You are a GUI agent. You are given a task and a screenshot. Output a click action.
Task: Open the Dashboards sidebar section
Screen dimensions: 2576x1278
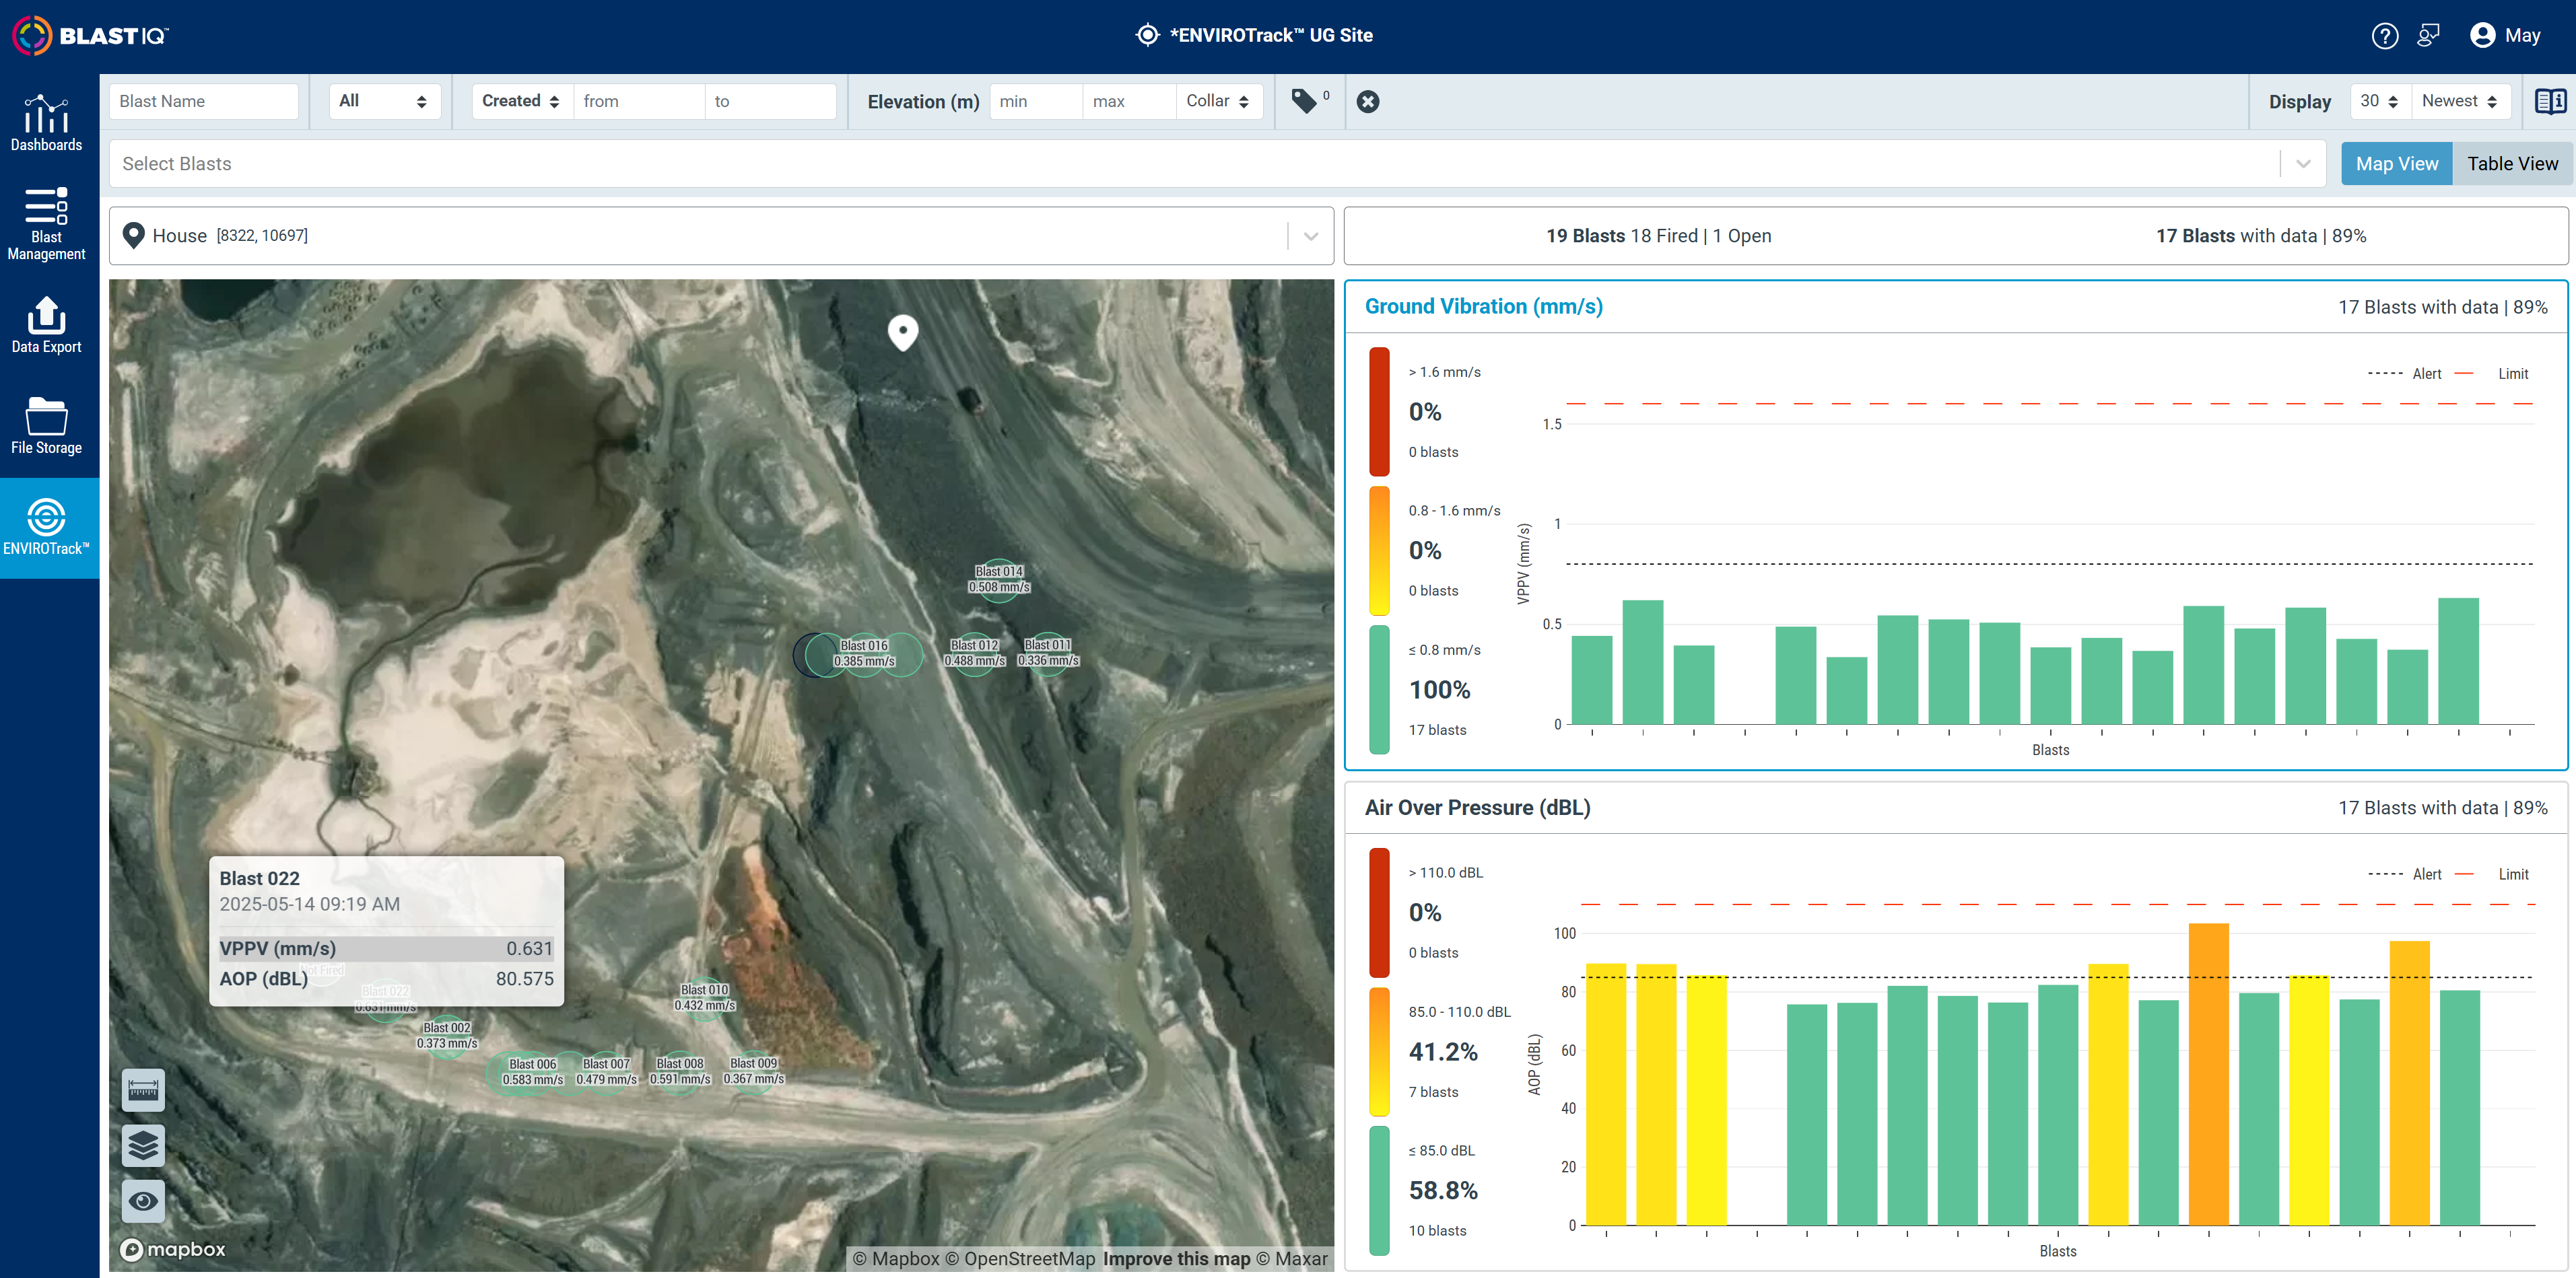46,123
